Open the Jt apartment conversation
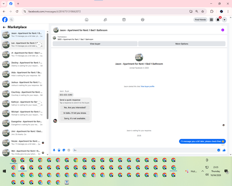The height and width of the screenshot is (186, 232). (23, 54)
